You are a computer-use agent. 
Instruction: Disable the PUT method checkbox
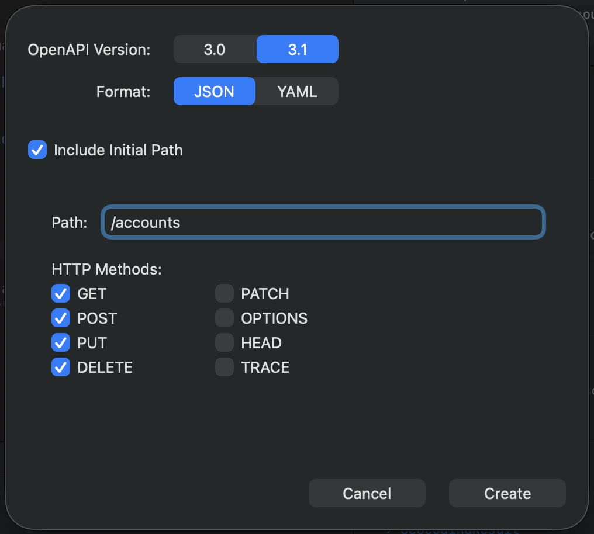click(60, 342)
